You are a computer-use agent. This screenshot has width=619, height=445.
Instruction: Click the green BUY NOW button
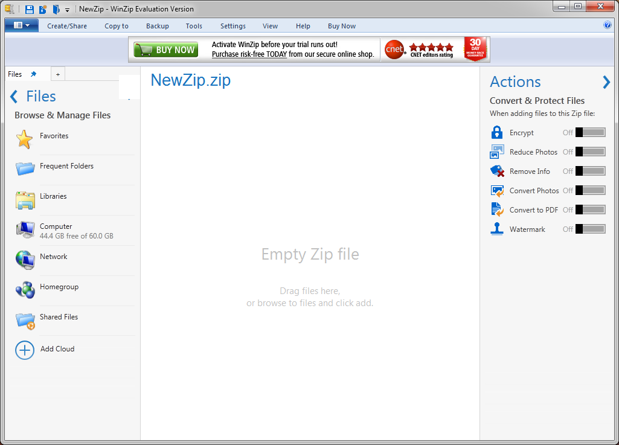coord(166,50)
